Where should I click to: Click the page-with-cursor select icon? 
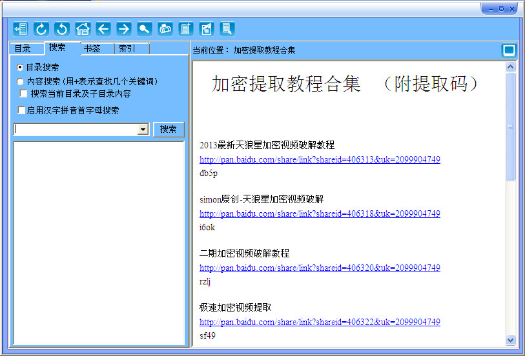[227, 29]
